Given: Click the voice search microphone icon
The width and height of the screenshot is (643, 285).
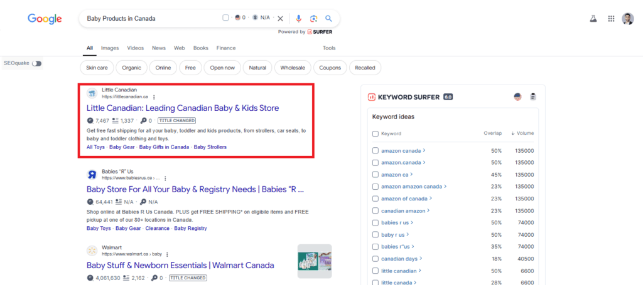Looking at the screenshot, I should (x=299, y=18).
